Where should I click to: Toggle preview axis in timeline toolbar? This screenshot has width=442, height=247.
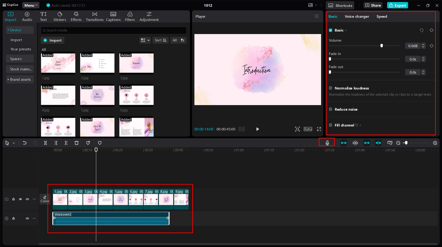coord(378,143)
